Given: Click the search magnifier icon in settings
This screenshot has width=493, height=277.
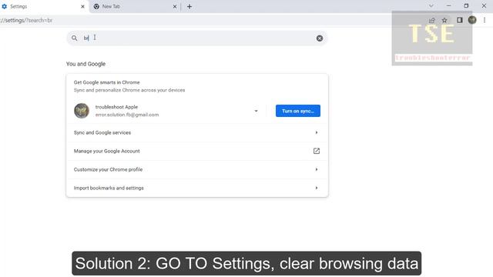Looking at the screenshot, I should tap(74, 38).
